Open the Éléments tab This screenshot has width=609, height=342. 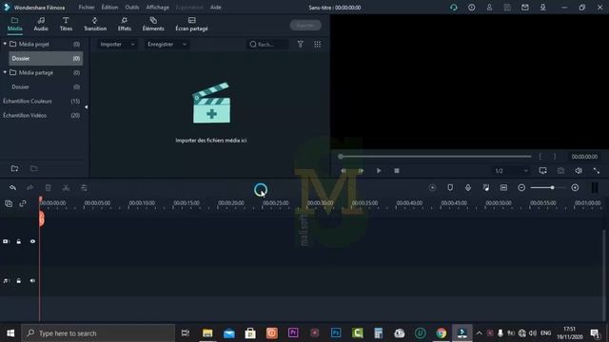point(153,24)
